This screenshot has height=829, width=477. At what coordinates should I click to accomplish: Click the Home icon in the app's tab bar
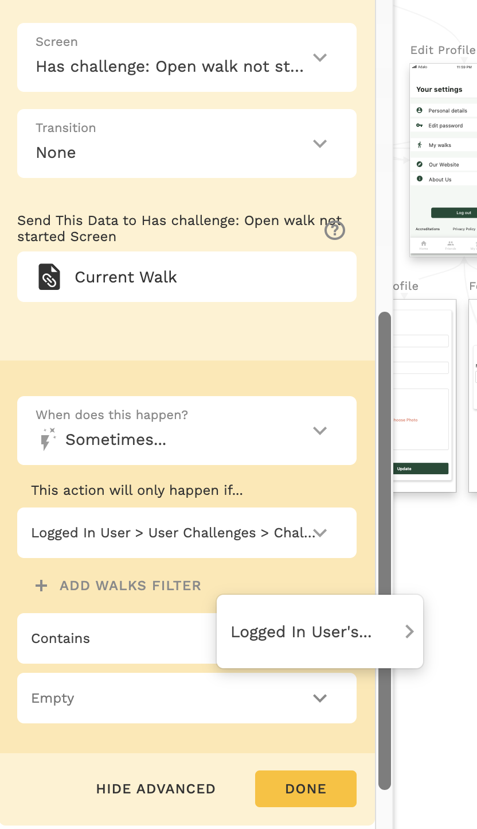[424, 244]
